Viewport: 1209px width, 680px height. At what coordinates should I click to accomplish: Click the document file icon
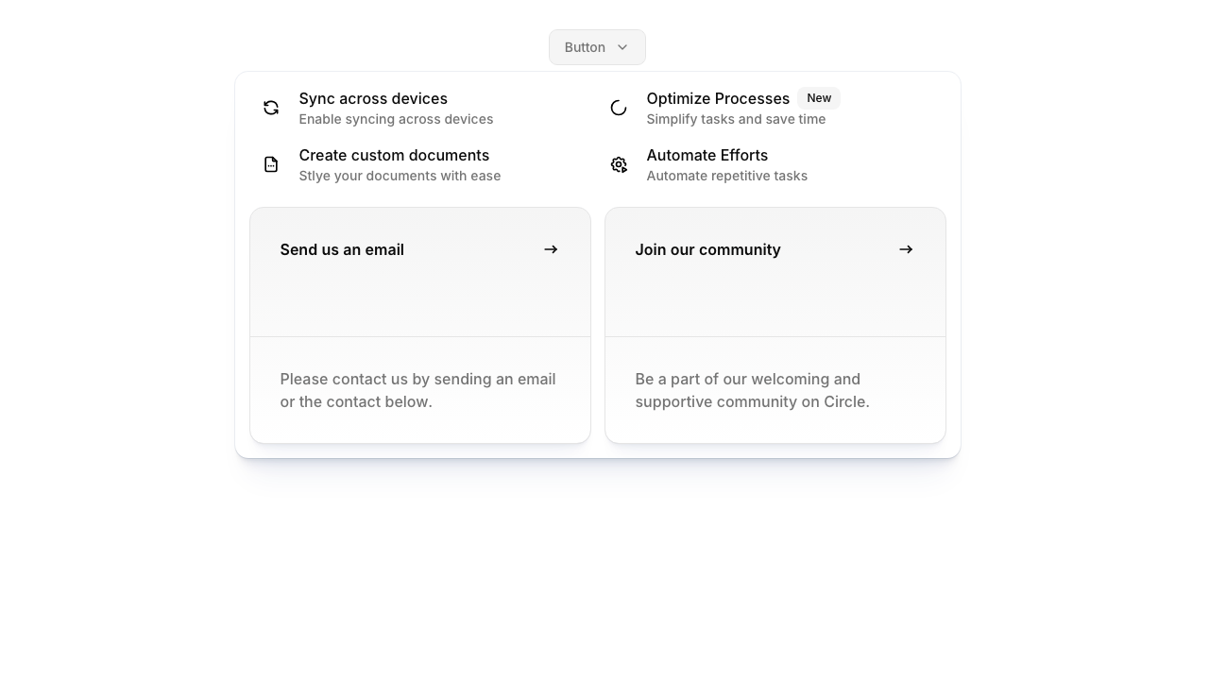click(x=271, y=164)
